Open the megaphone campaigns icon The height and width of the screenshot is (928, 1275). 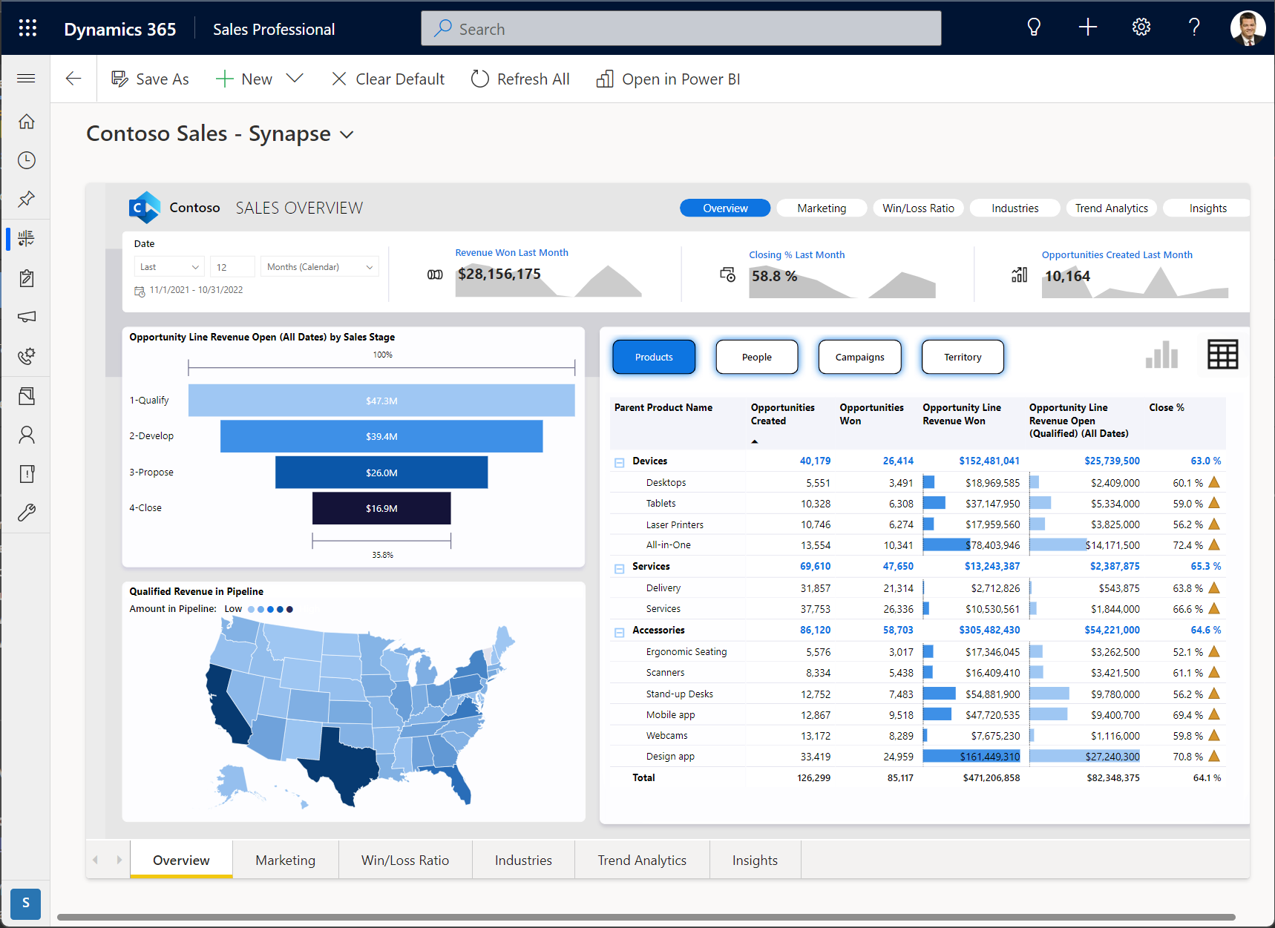click(27, 317)
